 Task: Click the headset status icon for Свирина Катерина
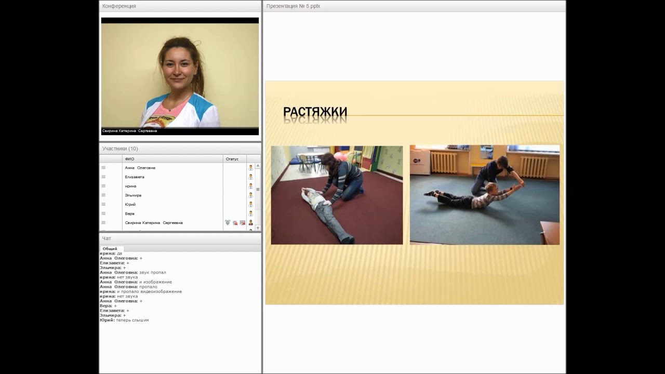(x=228, y=222)
